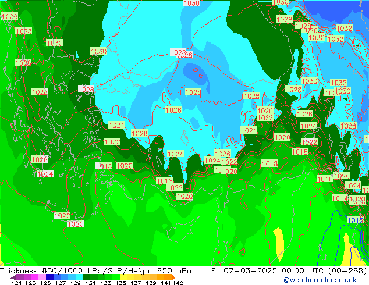Click the "Thickness 850/1000 hPa/SLP/Height 850 hPa" title
This screenshot has width=369, height=285.
95,271
